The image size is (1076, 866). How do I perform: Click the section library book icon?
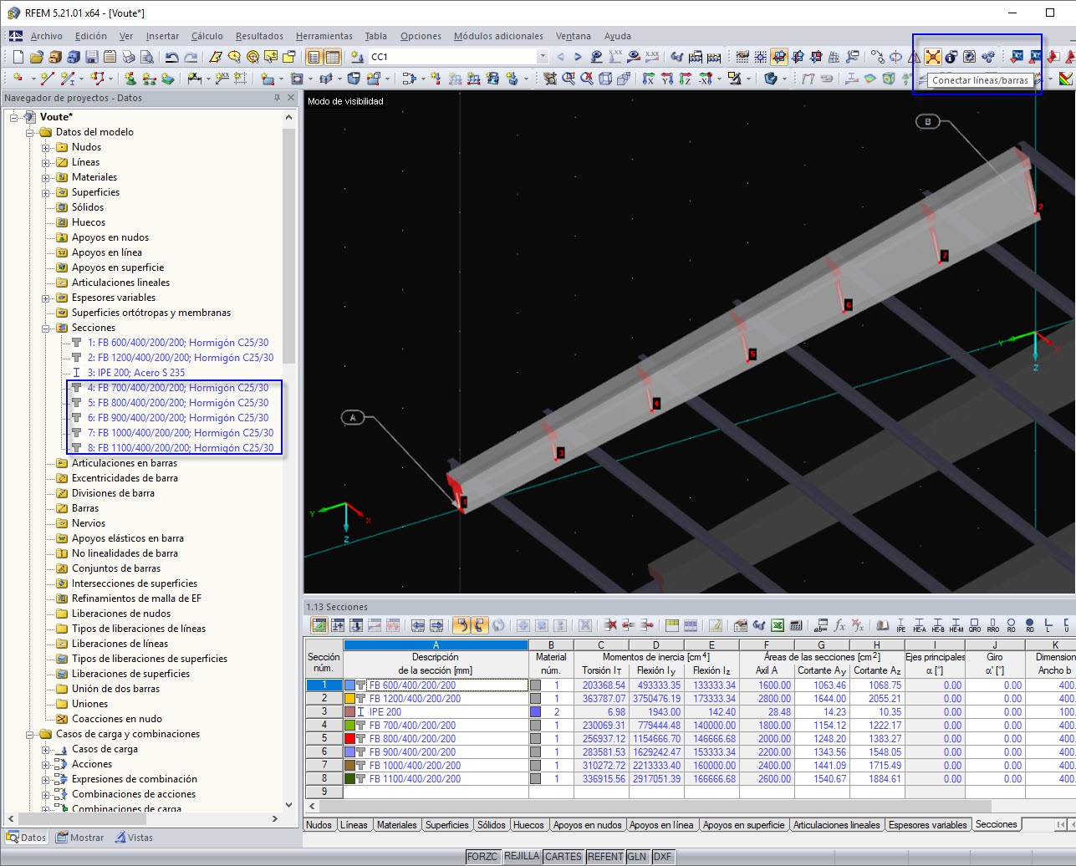point(882,625)
